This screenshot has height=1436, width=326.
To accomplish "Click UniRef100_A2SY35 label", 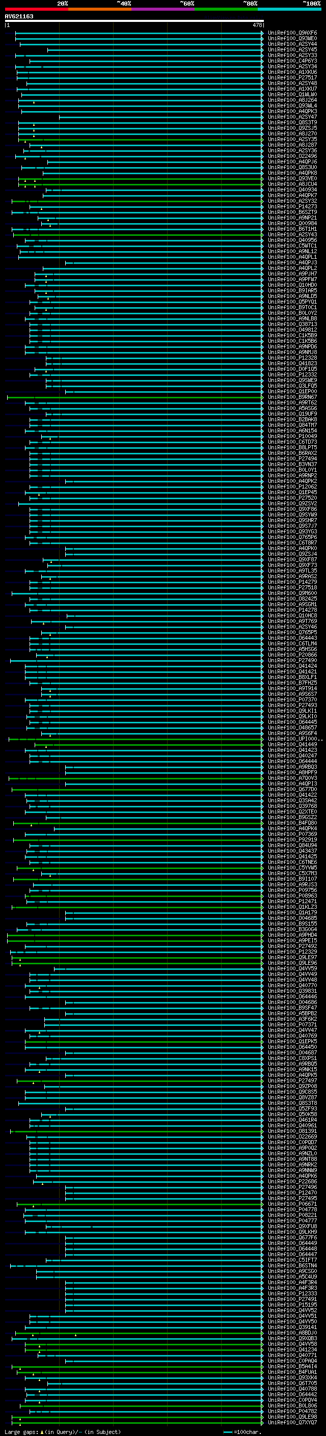I will [x=292, y=140].
